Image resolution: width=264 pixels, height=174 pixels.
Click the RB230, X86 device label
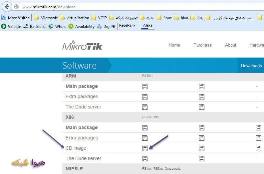point(150,117)
